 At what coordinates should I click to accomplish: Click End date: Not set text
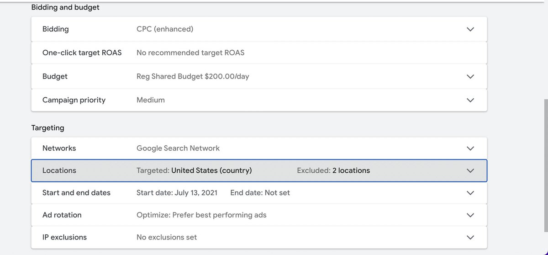point(260,193)
